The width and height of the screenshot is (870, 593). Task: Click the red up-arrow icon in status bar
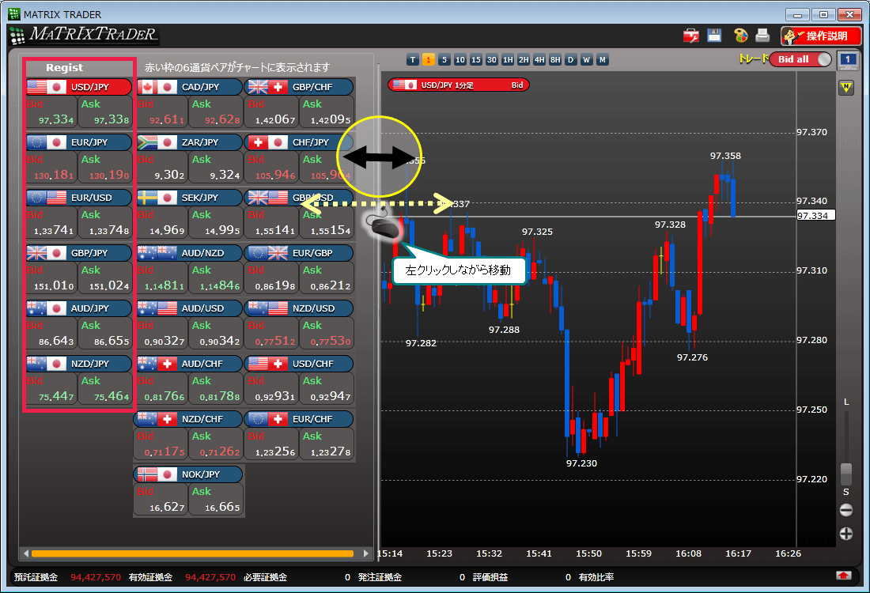point(843,576)
